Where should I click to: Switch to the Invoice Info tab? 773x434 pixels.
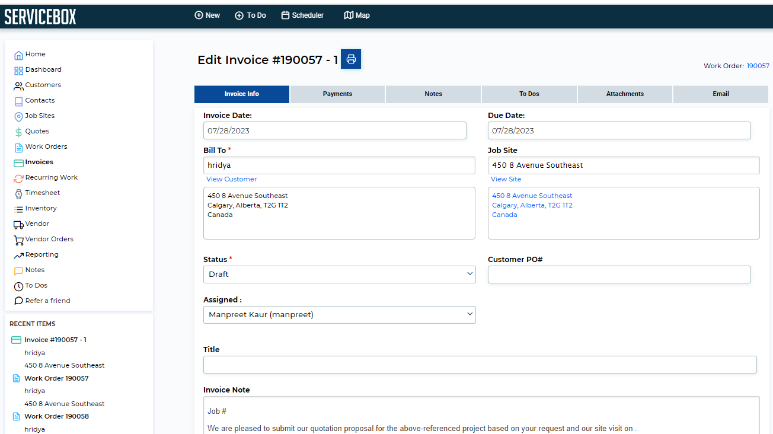(x=242, y=94)
